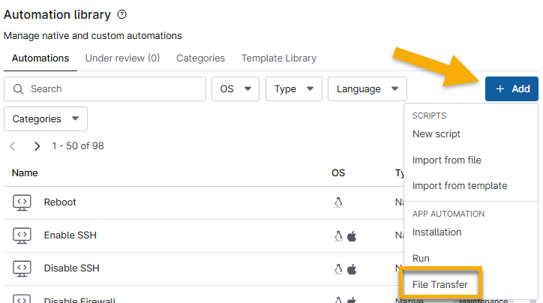The image size is (543, 303).
Task: Sort by the OS column header
Action: pos(338,172)
